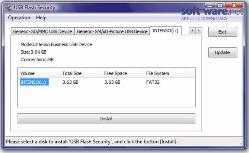This screenshot has height=153, width=249.
Task: Open the Operation menu
Action: coord(19,17)
